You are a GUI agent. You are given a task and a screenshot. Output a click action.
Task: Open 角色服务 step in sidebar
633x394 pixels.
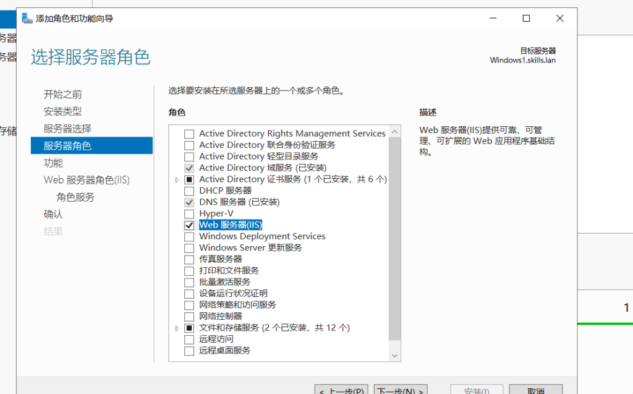(75, 197)
